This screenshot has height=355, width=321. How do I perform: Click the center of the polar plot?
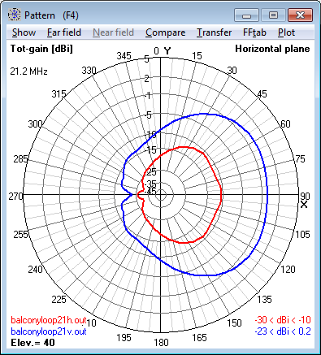point(161,195)
